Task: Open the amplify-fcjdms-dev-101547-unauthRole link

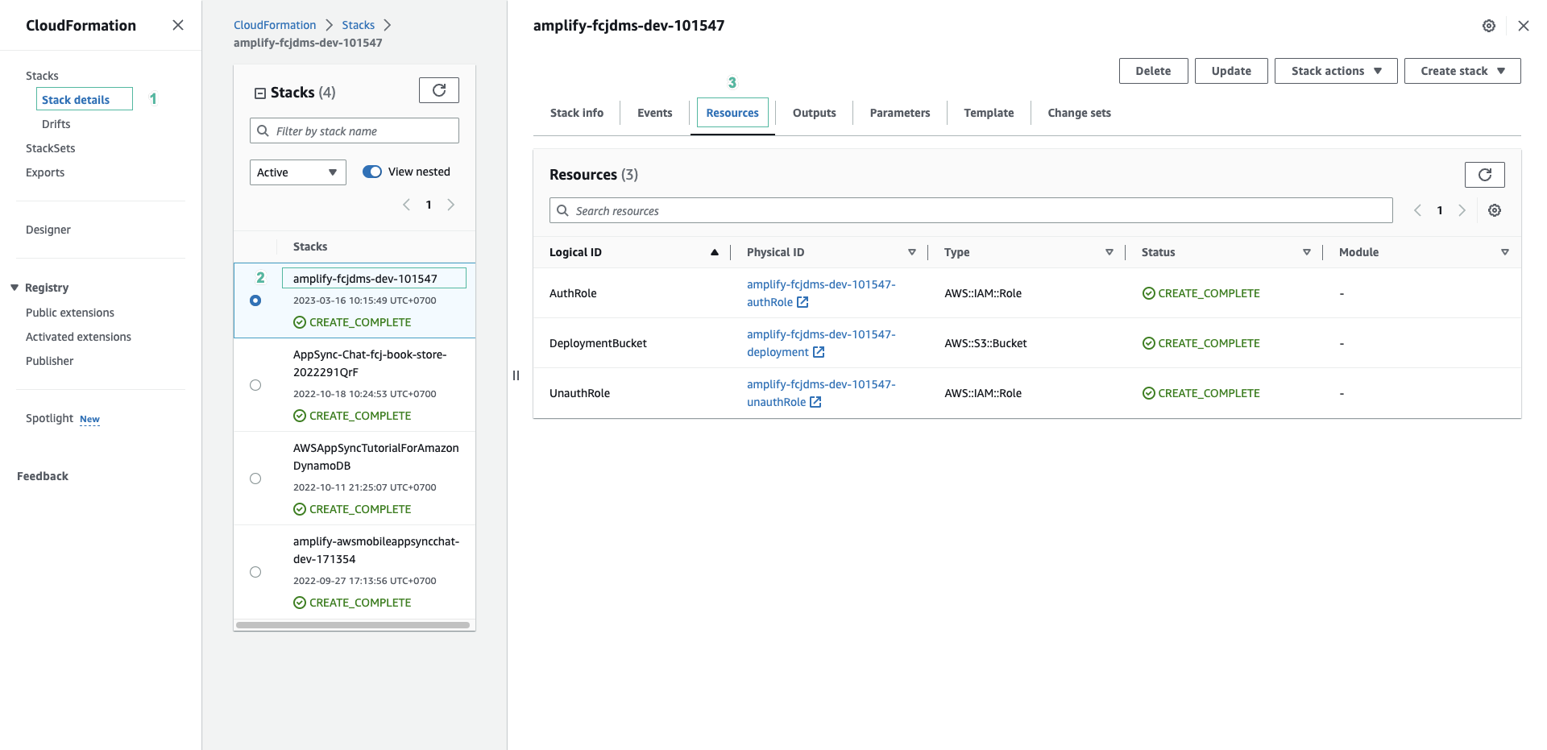Action: click(x=821, y=393)
